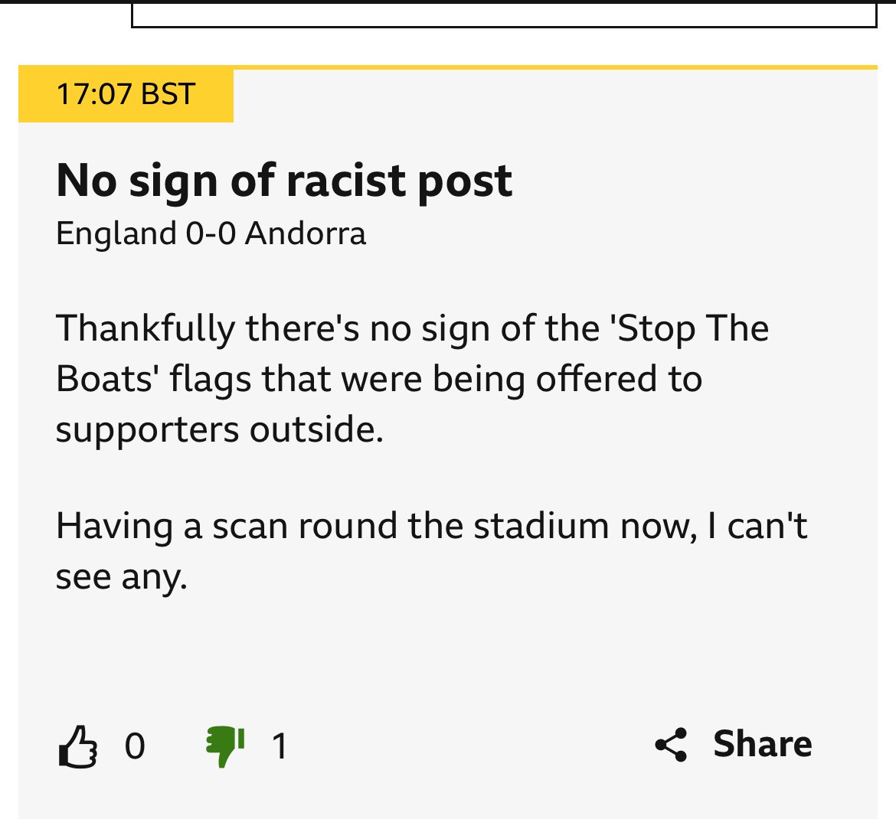Viewport: 896px width, 819px height.
Task: Click the green thumbs down icon
Action: pyautogui.click(x=224, y=746)
